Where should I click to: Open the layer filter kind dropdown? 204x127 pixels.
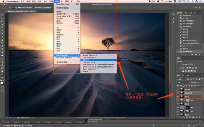(182, 79)
